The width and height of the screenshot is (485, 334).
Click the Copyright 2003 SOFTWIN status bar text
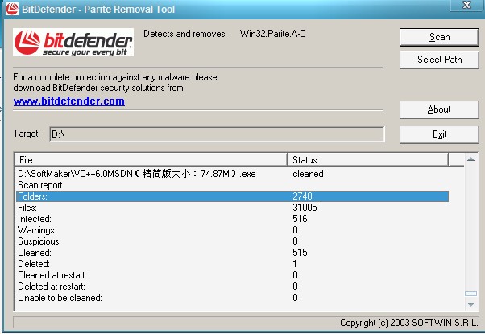(x=408, y=323)
